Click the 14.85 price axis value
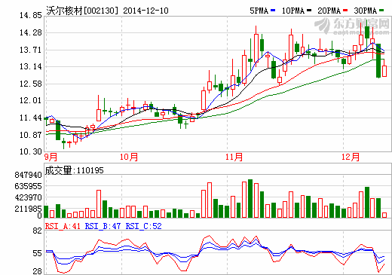The height and width of the screenshot is (275, 392). click(31, 15)
